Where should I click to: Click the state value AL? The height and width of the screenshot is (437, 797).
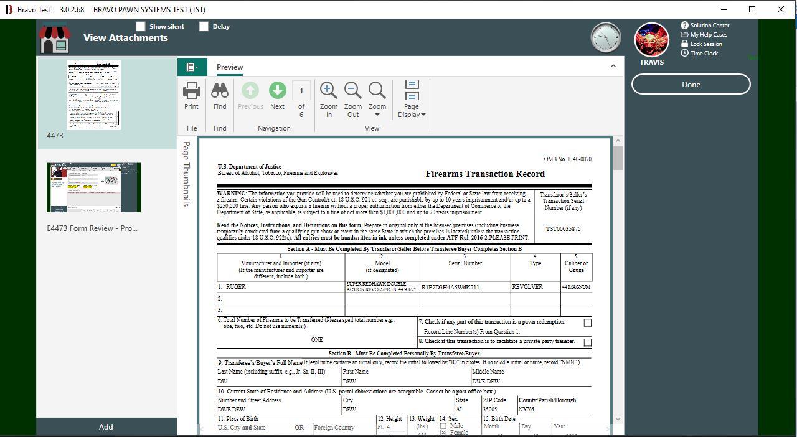pos(460,410)
